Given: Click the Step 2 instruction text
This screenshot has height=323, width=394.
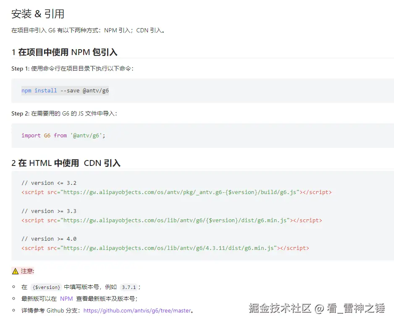Looking at the screenshot, I should click(x=64, y=113).
